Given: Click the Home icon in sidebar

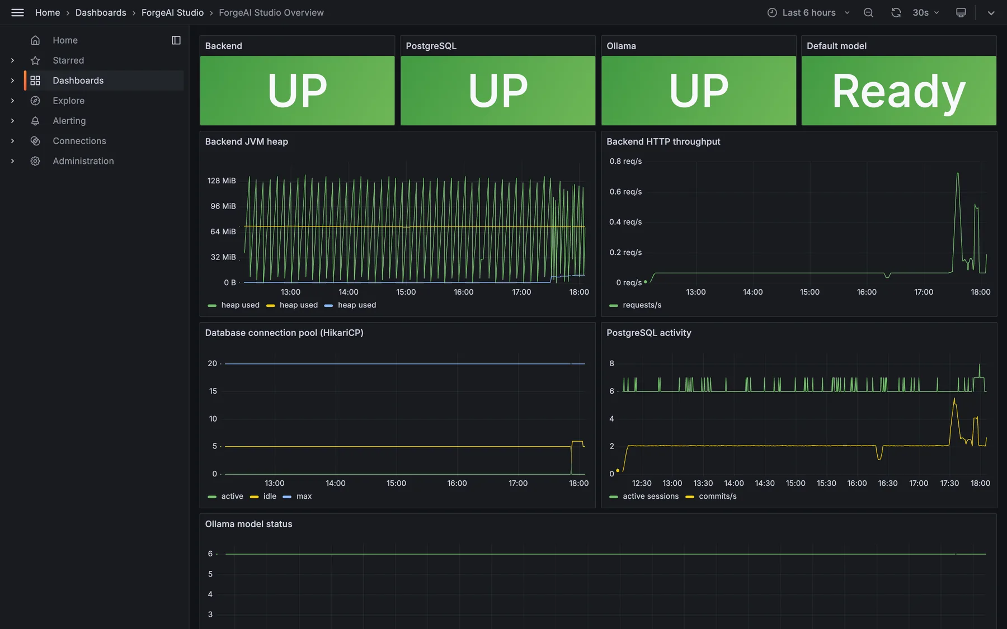Looking at the screenshot, I should (x=35, y=40).
